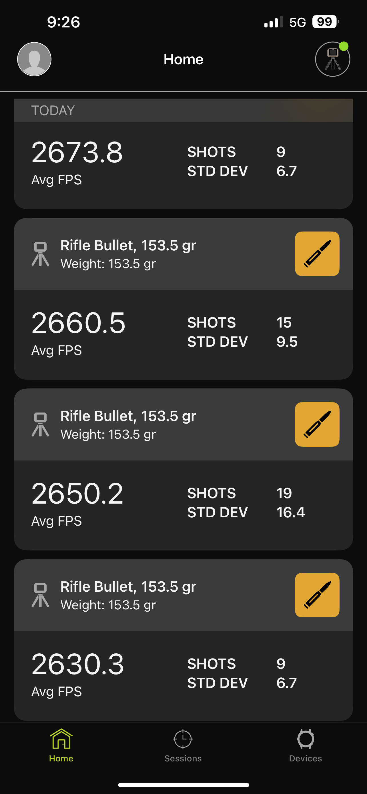Switch to the Sessions tab
367x794 pixels.
[183, 744]
